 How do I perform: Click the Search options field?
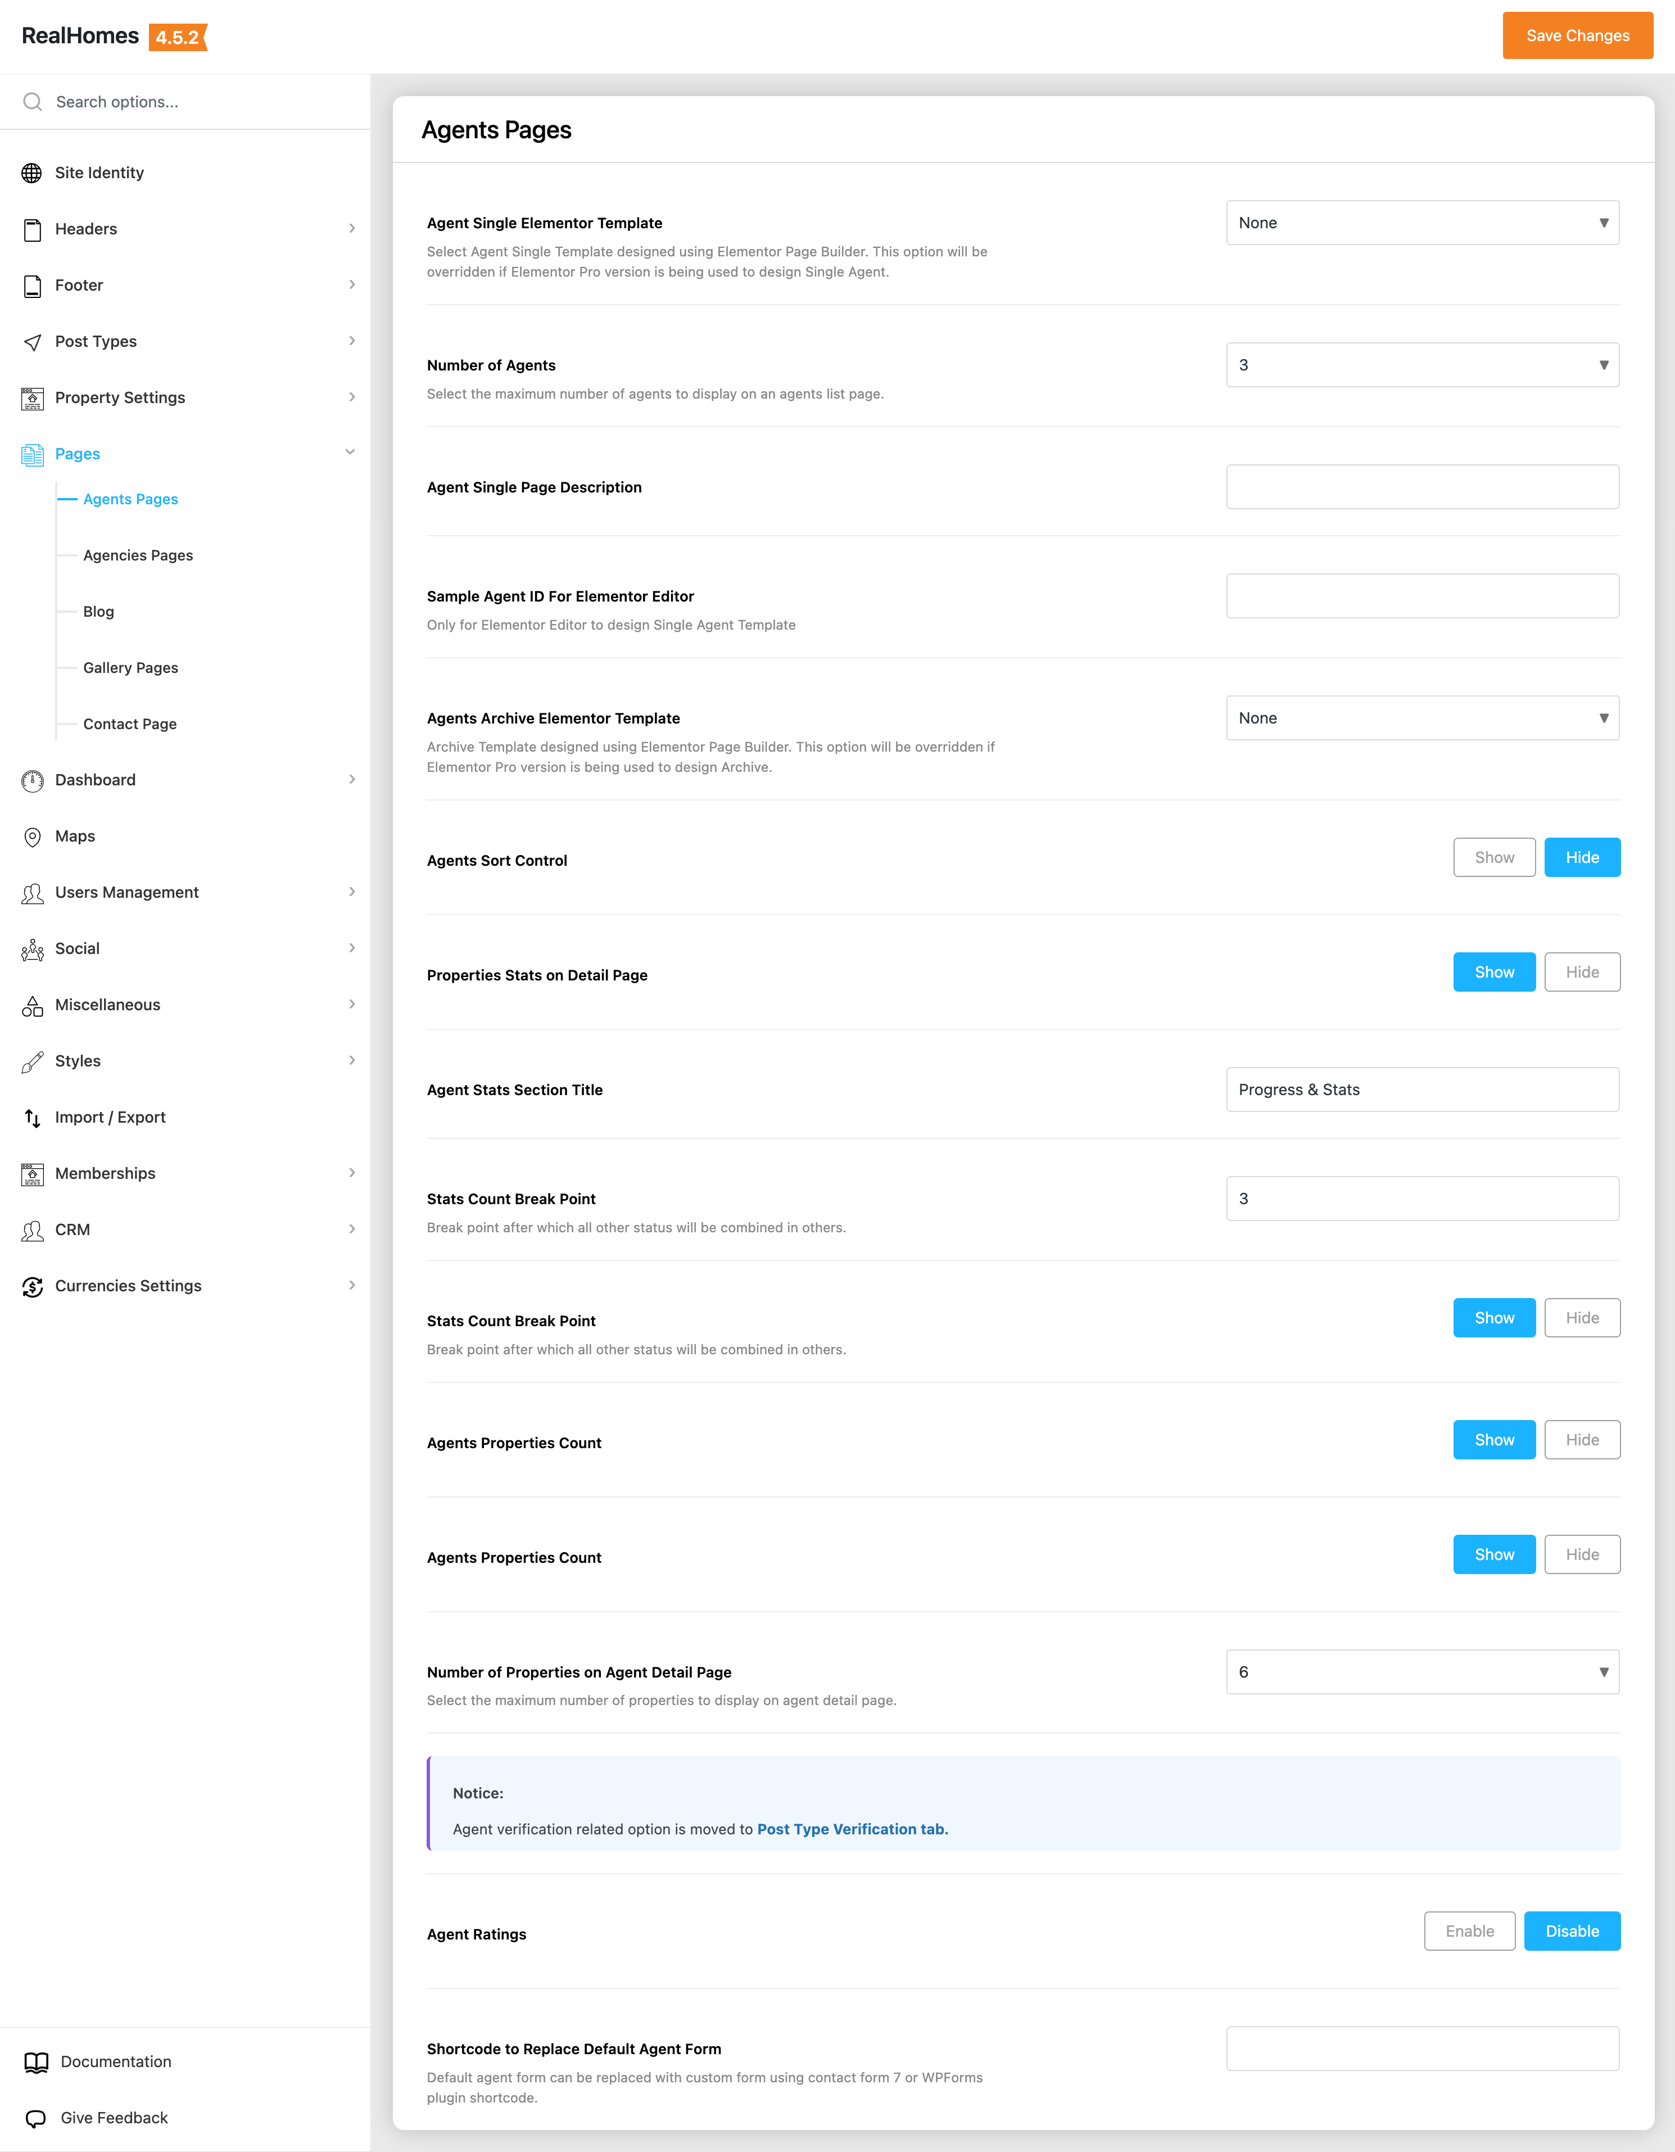[197, 102]
